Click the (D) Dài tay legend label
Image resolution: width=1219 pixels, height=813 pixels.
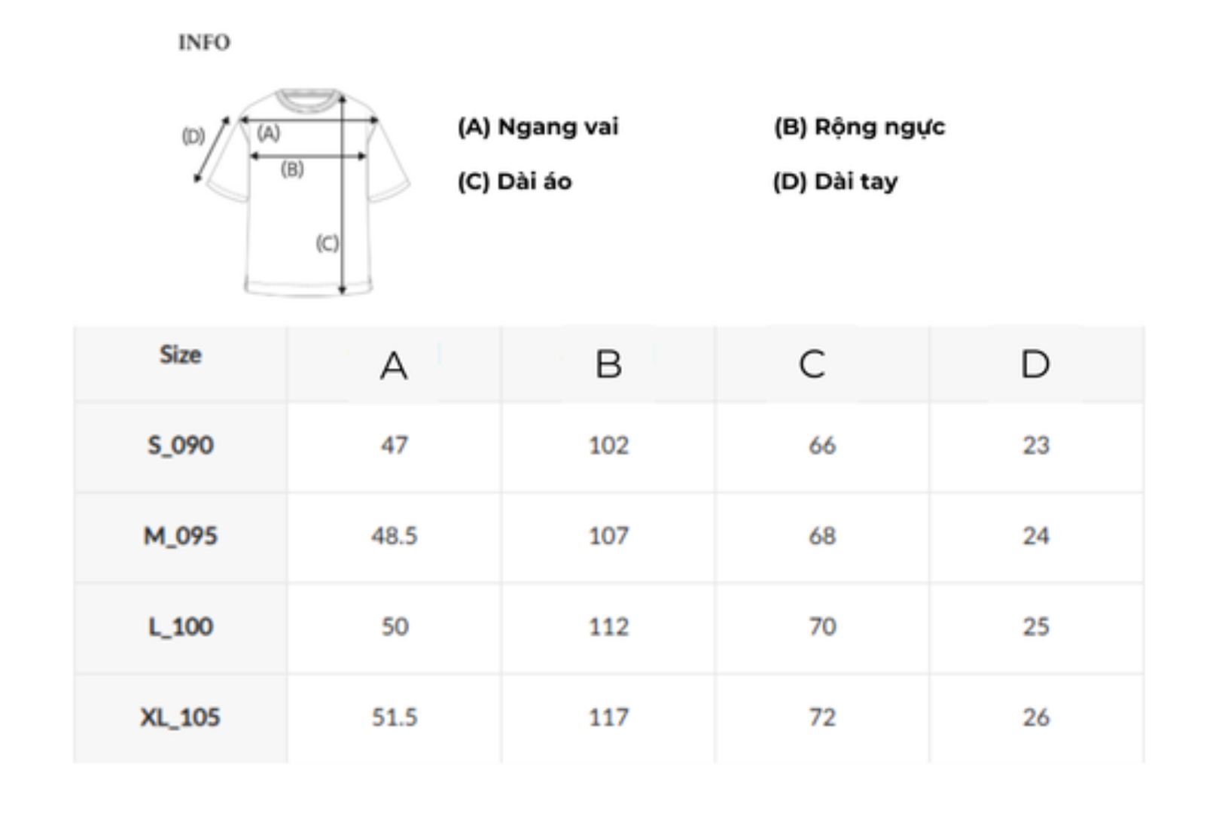pos(836,181)
